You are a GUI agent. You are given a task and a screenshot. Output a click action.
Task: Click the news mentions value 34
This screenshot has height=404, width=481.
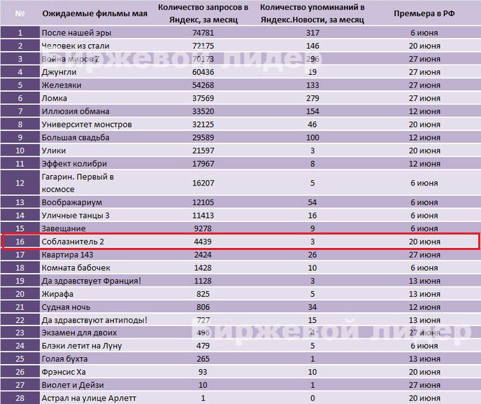[x=313, y=307]
